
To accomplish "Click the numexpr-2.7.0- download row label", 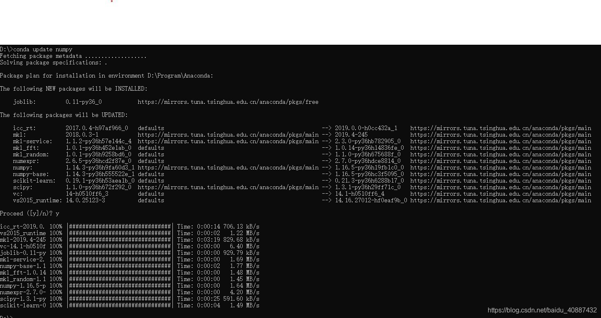I will [23, 292].
